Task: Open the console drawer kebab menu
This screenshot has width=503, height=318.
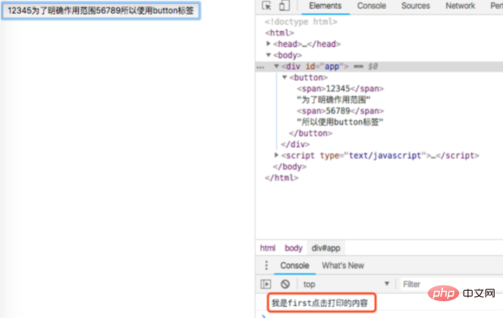Action: coord(266,265)
